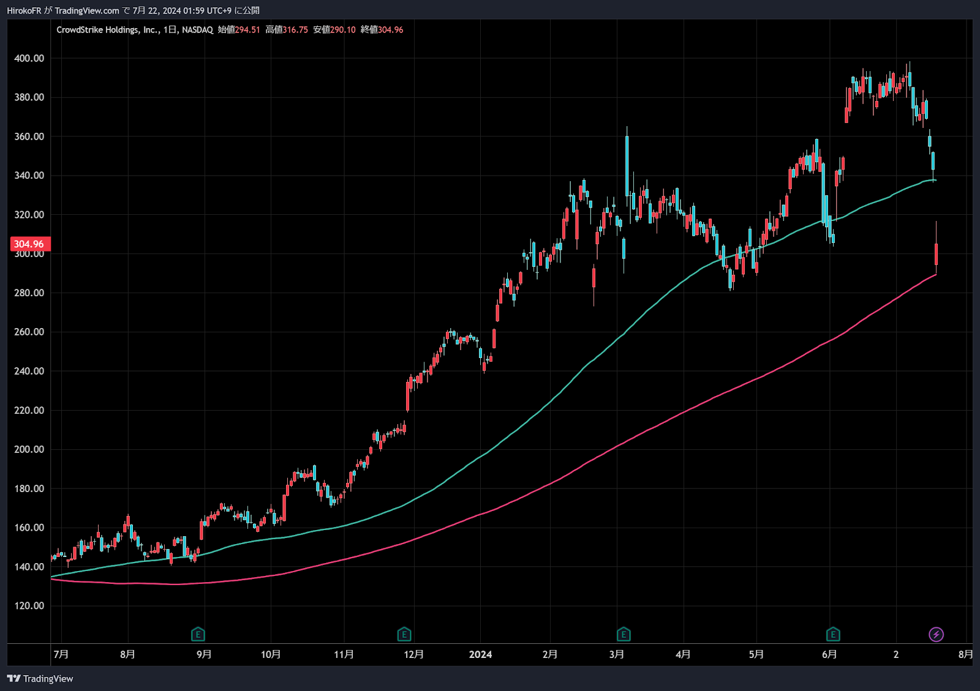Click the HirokoFR author name at top
Screen dimensions: 980x691
click(x=24, y=10)
